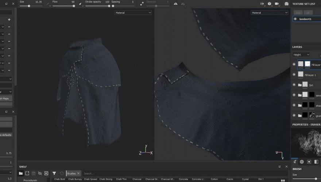Select the lambert1 texture set radio button
The height and width of the screenshot is (182, 321).
coord(295,19)
